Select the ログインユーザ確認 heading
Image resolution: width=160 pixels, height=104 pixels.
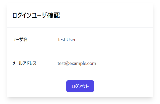coord(36,15)
